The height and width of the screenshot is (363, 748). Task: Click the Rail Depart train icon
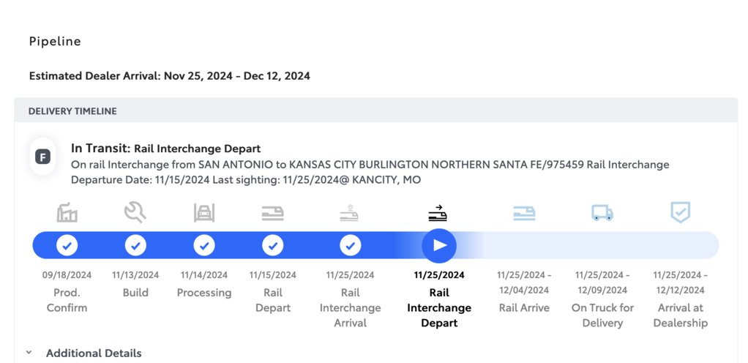coord(273,213)
